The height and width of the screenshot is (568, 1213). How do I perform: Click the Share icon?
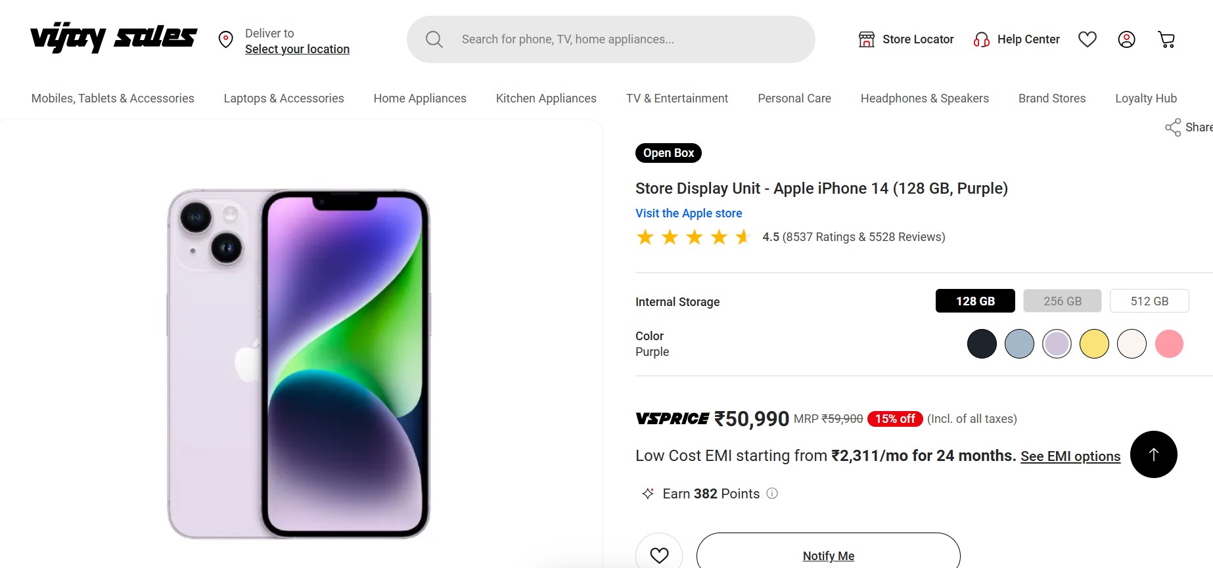(x=1173, y=127)
